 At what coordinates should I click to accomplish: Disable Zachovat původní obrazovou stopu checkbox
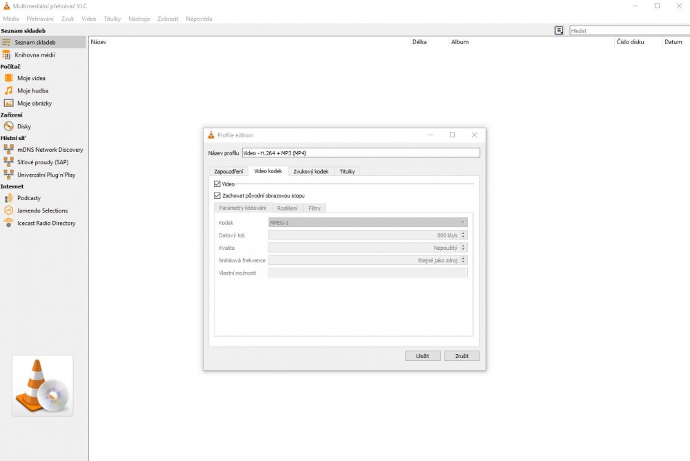click(x=217, y=196)
